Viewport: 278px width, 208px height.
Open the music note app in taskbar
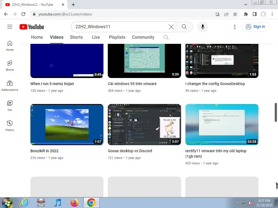pos(58,203)
